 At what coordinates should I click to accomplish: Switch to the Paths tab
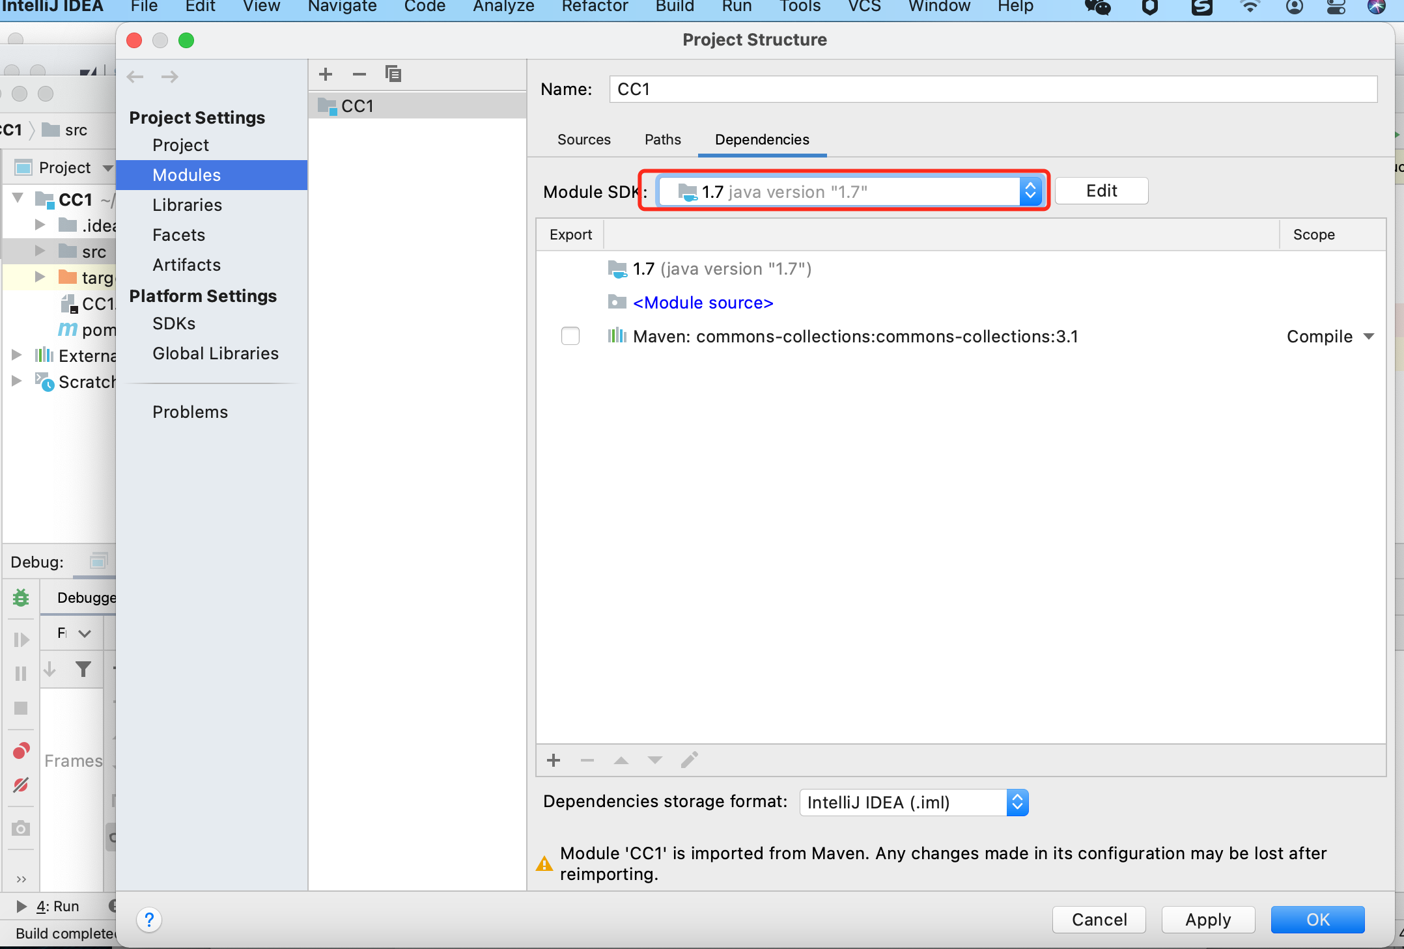click(663, 139)
